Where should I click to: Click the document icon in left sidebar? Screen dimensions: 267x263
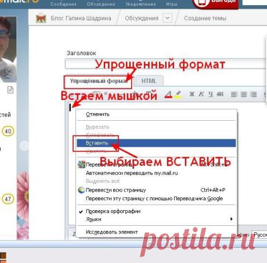(x=10, y=90)
